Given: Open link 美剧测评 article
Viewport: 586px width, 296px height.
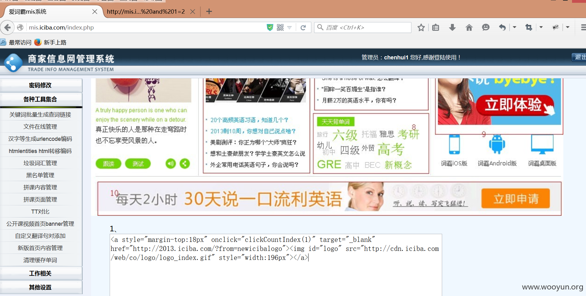Looking at the screenshot, I should point(253,142).
